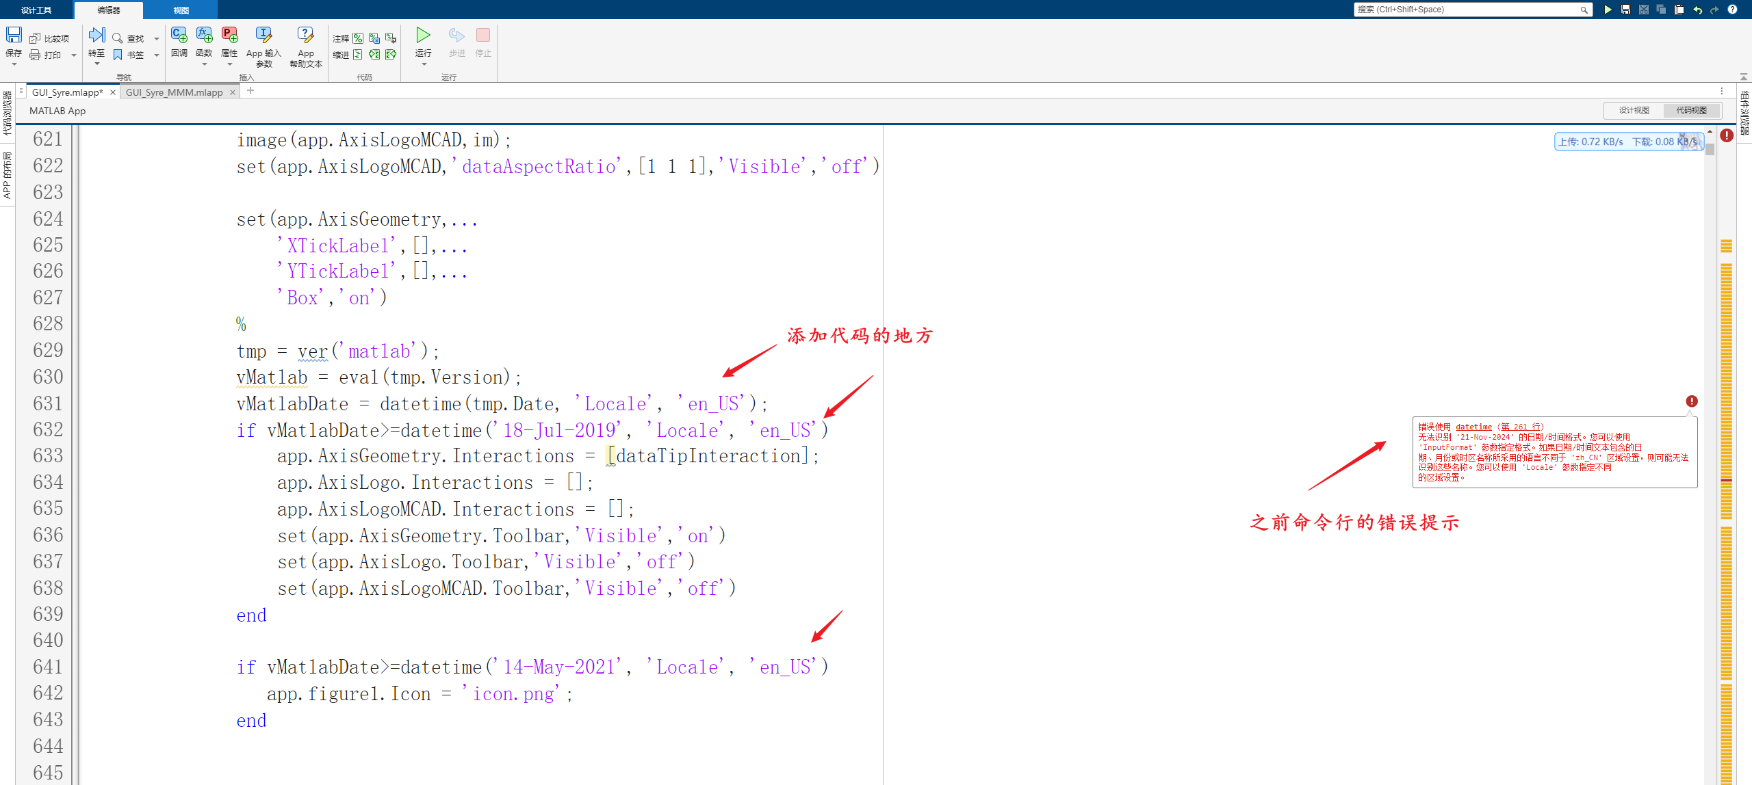Click the 比较项 compare button
Screen dimensions: 1752x785
pyautogui.click(x=49, y=39)
